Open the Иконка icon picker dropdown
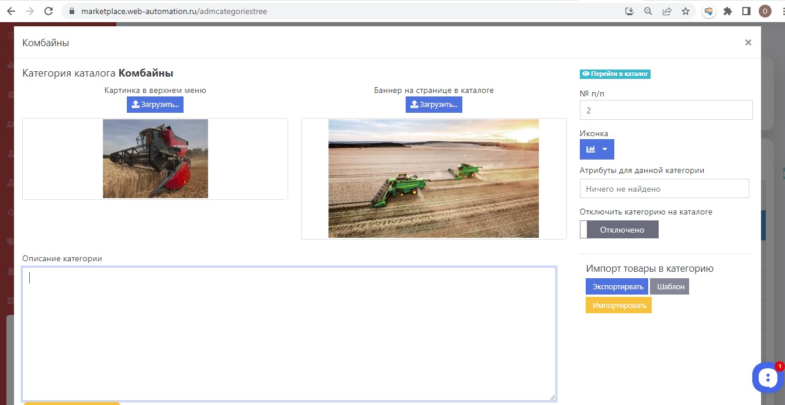The width and height of the screenshot is (785, 405). pyautogui.click(x=597, y=150)
